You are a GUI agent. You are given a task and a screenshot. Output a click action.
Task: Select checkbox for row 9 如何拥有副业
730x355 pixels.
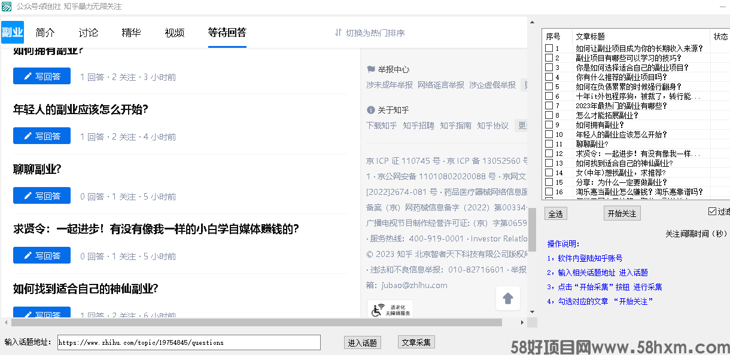(549, 125)
